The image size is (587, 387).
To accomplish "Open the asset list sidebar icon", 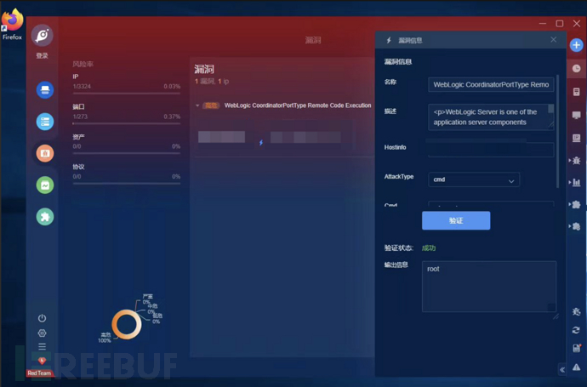I will [x=45, y=122].
